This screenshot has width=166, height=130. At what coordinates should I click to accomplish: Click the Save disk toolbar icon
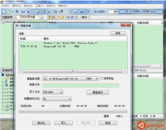(x=23, y=12)
